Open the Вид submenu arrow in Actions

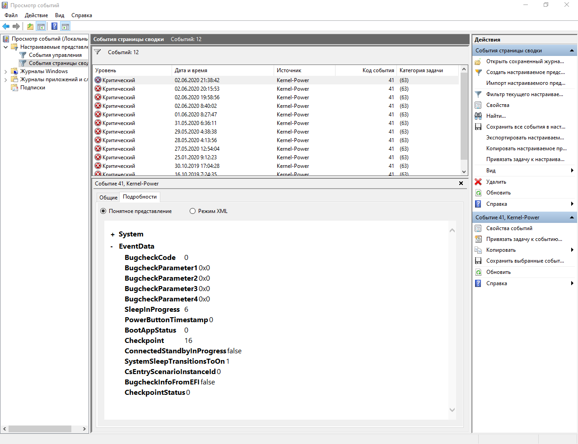click(572, 171)
